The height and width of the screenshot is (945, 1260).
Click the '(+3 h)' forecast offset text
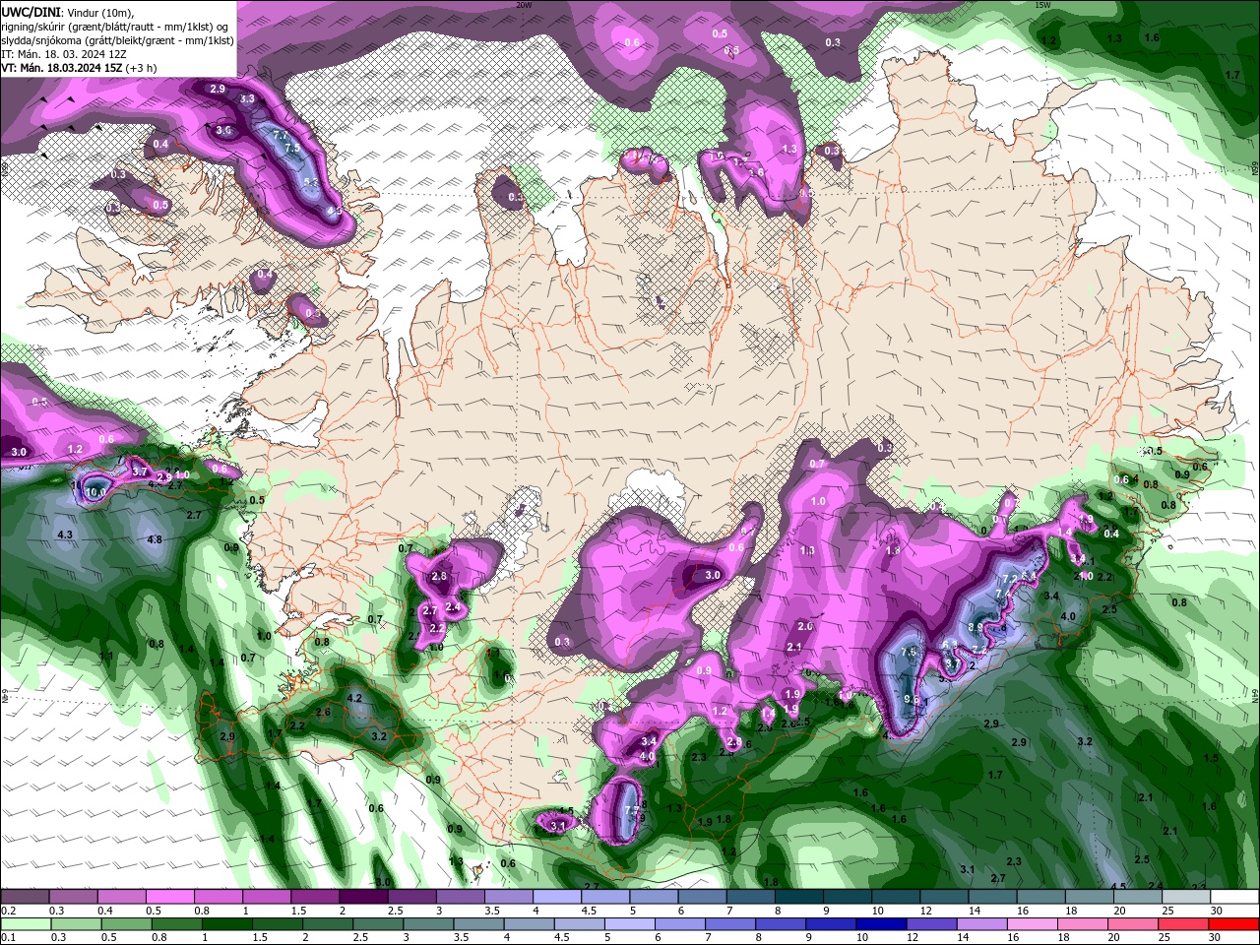144,68
